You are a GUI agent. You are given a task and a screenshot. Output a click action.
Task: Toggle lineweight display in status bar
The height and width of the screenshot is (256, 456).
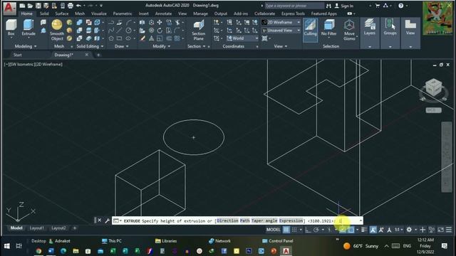point(364,230)
